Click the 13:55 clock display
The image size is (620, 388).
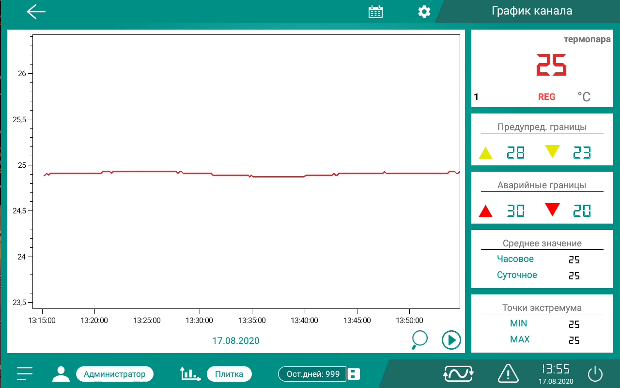coord(556,369)
